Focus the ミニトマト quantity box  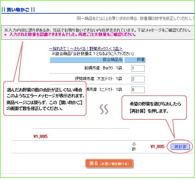(x=138, y=89)
